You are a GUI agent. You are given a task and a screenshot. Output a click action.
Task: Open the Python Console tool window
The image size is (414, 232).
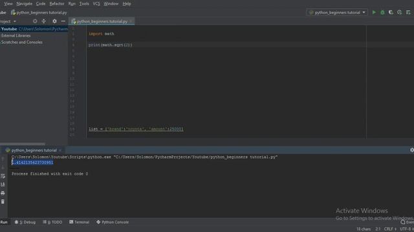pyautogui.click(x=113, y=222)
